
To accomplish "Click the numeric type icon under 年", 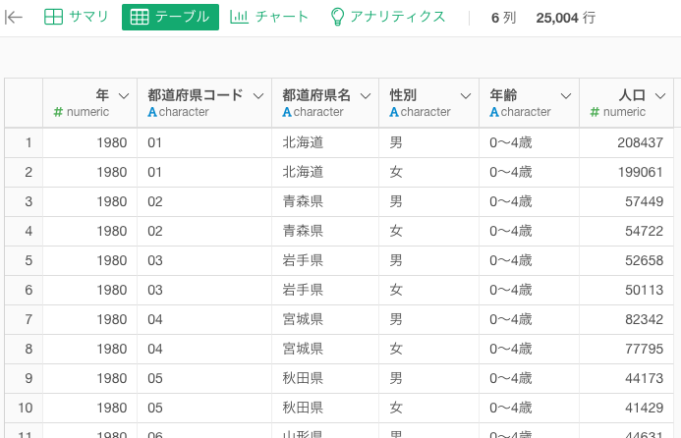I will click(58, 112).
